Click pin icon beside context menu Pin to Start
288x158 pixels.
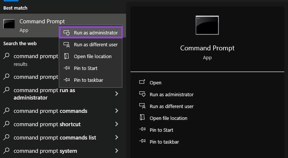pyautogui.click(x=67, y=68)
